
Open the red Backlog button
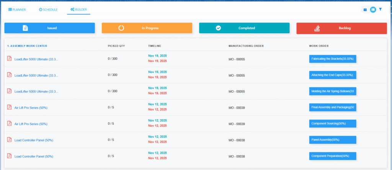341,28
